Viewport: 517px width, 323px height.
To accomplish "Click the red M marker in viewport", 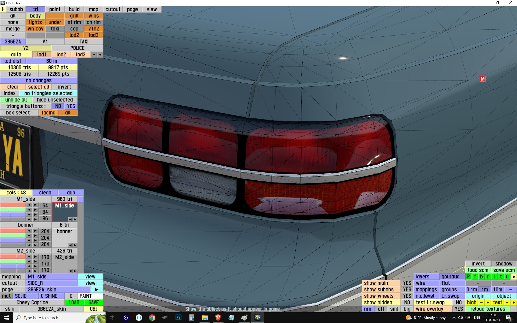I will [x=483, y=79].
